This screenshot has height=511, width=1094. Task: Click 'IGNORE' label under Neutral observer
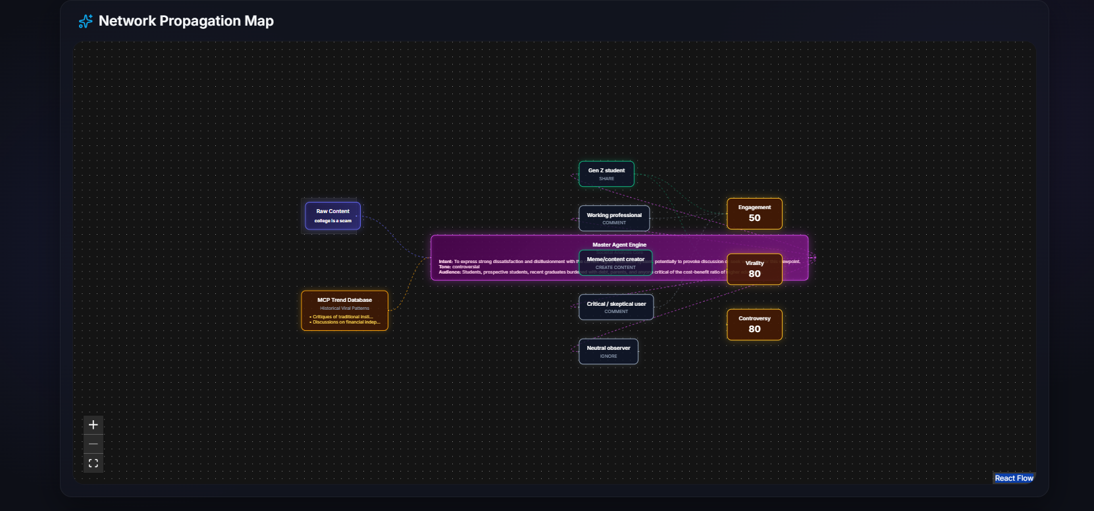(608, 356)
